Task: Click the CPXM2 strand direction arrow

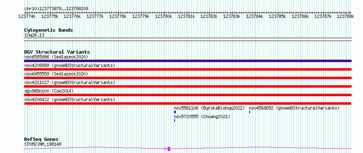Action: pyautogui.click(x=166, y=149)
